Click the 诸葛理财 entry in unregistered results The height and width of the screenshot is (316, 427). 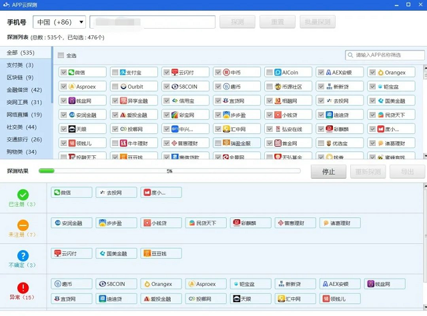point(340,223)
